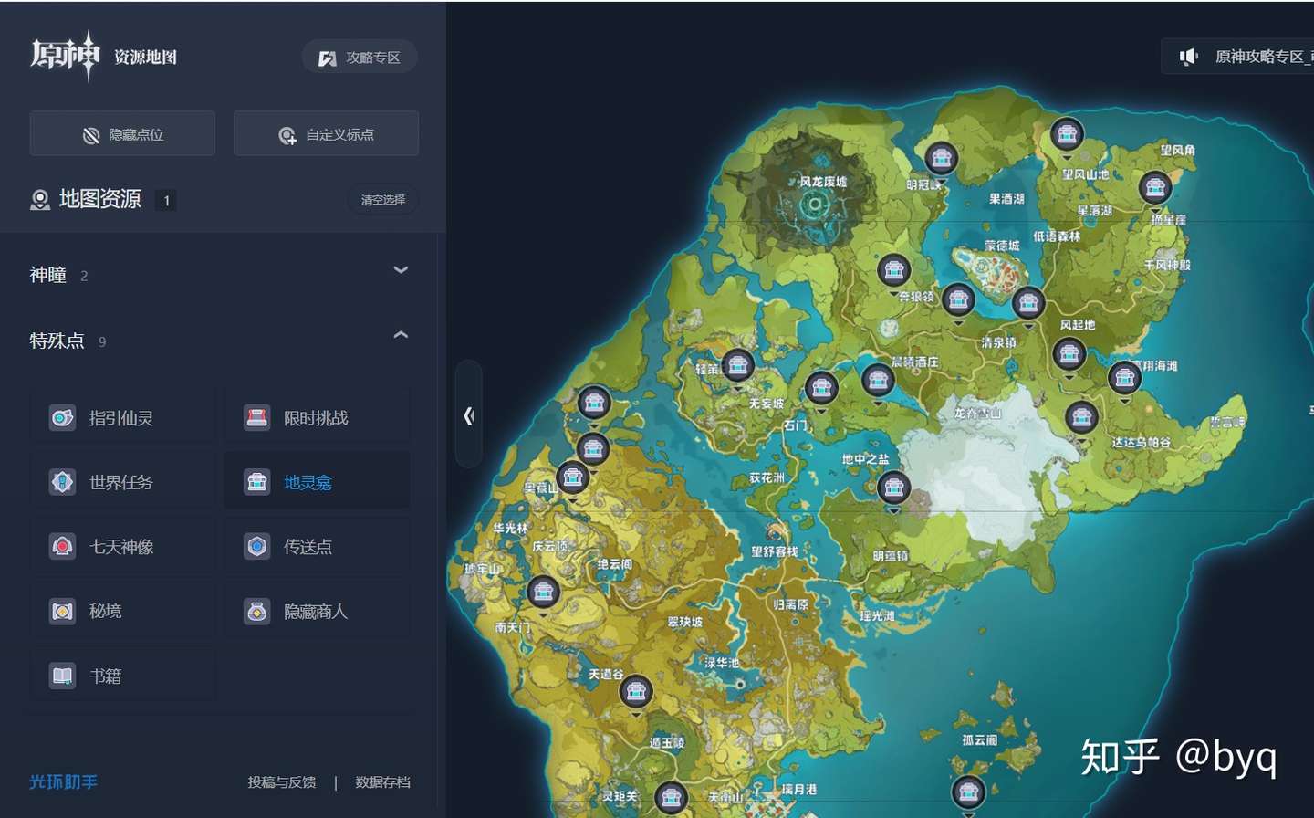Turn on the 世界任务 category
1314x818 pixels.
(x=121, y=482)
